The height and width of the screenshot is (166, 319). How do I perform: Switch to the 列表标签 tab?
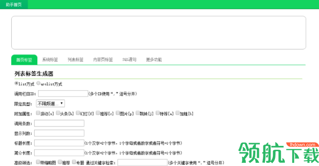pyautogui.click(x=75, y=60)
